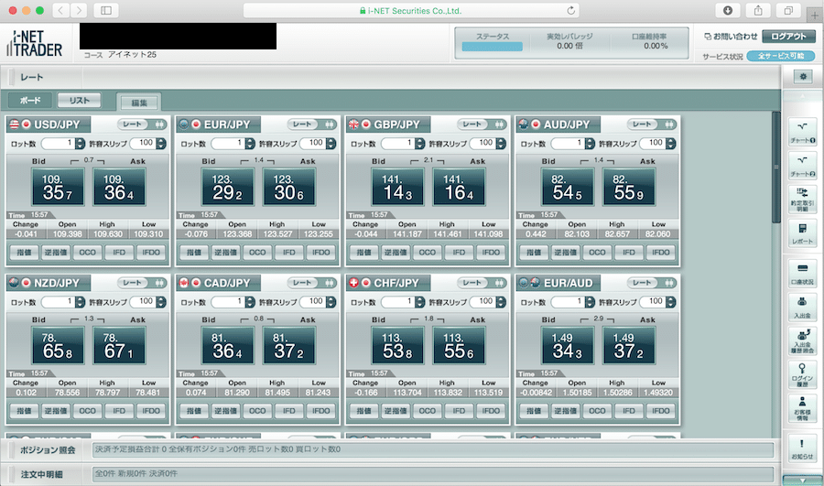Open the お知らせ notifications icon
This screenshot has height=486, width=824.
(x=802, y=449)
